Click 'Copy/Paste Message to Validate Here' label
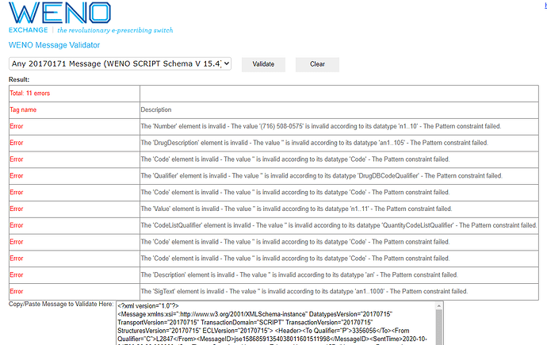 tap(61, 305)
